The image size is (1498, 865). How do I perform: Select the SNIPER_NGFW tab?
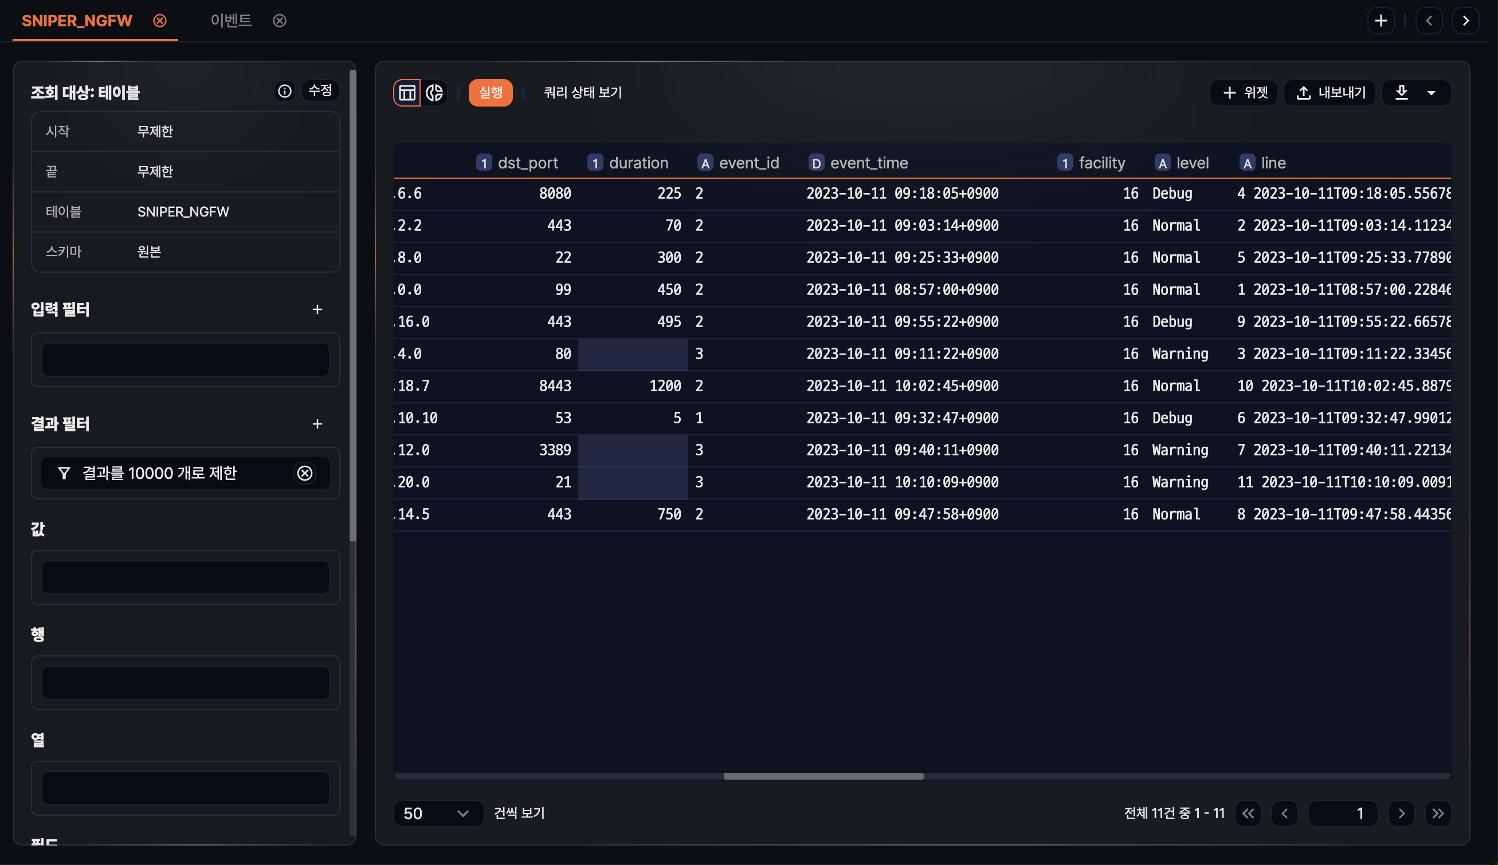(77, 21)
